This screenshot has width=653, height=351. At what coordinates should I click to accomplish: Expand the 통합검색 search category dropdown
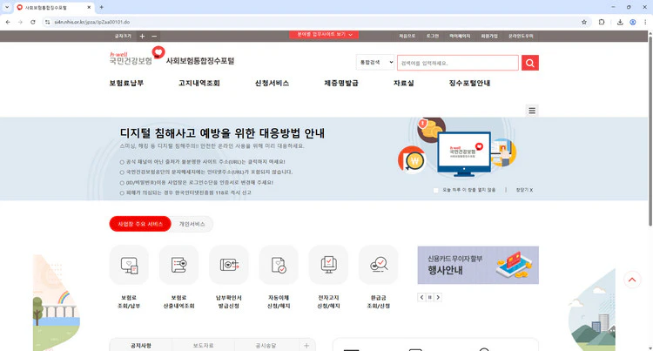pos(374,63)
